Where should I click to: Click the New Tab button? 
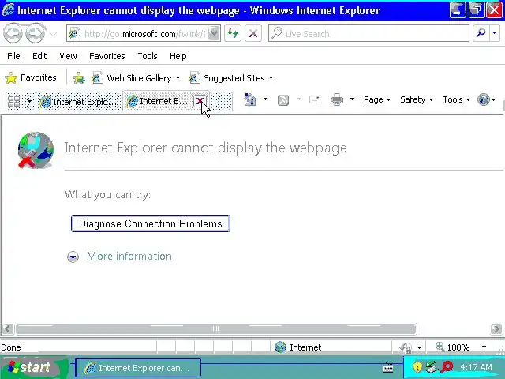221,101
